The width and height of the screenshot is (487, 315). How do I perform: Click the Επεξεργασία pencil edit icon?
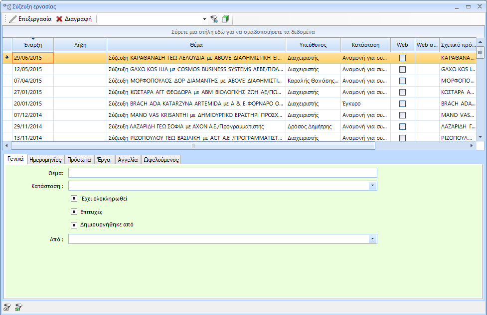(x=12, y=19)
